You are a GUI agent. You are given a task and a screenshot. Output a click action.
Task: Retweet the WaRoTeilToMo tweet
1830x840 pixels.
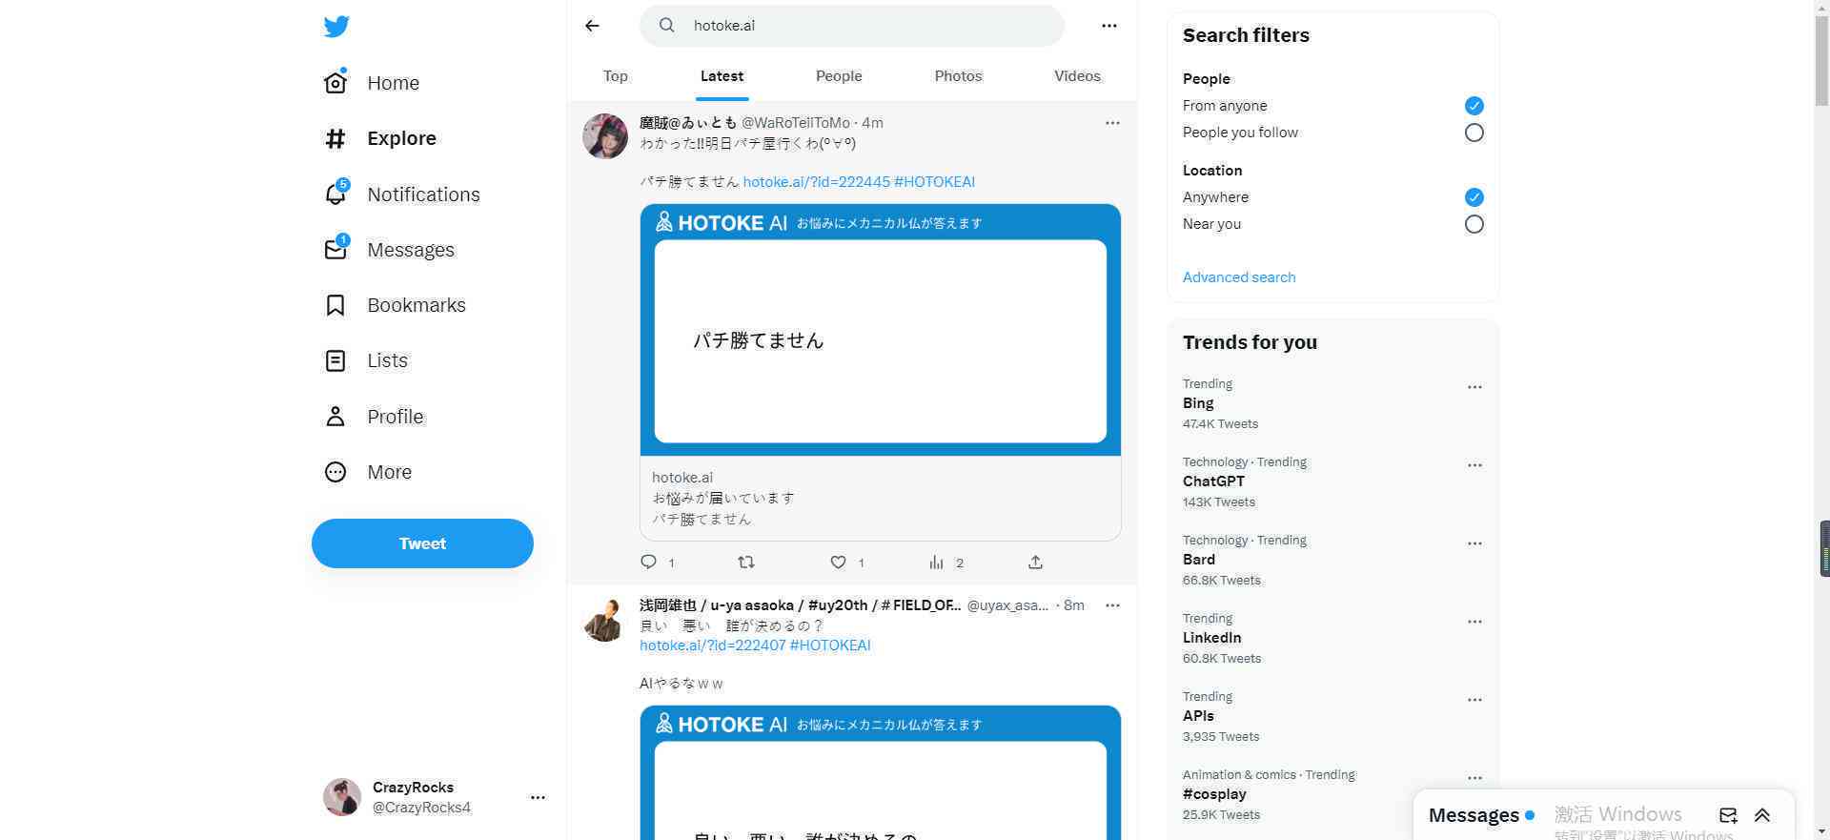(746, 562)
